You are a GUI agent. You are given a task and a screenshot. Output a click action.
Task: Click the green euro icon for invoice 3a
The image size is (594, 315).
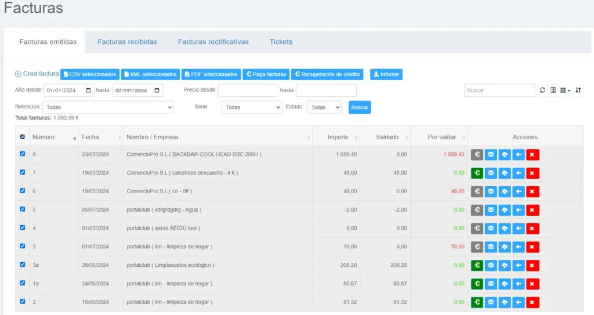tap(477, 265)
